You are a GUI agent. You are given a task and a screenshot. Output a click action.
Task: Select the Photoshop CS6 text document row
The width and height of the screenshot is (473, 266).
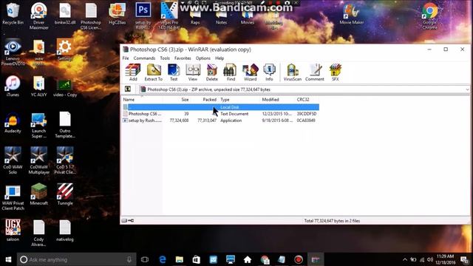[x=220, y=114]
